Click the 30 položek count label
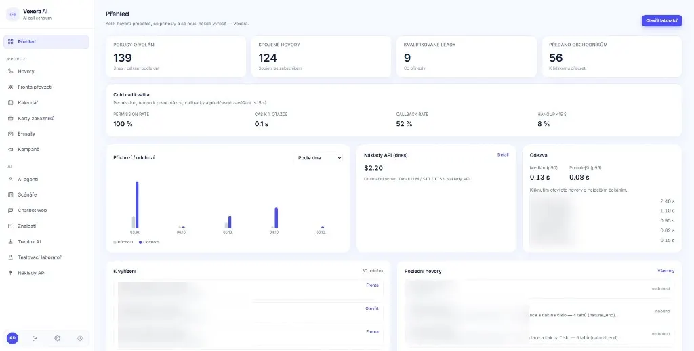This screenshot has height=351, width=694. click(x=373, y=271)
